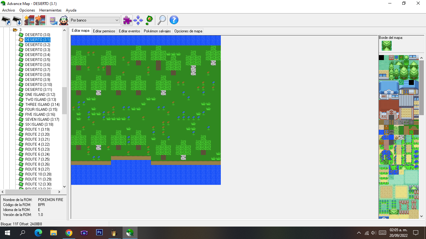Image resolution: width=426 pixels, height=239 pixels.
Task: Click the insert map arrow building icon
Action: coord(40,20)
